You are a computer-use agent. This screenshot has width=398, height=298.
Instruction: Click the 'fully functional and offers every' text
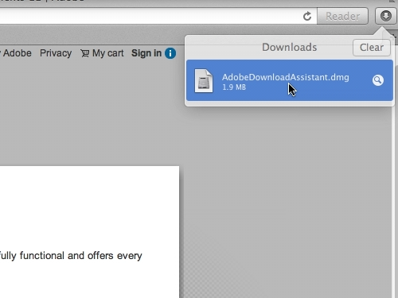71,256
